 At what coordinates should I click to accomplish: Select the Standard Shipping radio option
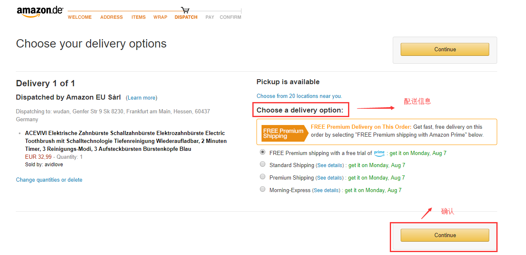pyautogui.click(x=262, y=164)
